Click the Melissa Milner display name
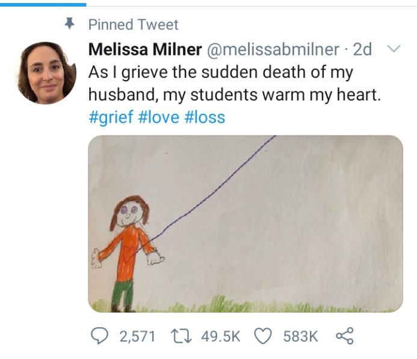The width and height of the screenshot is (417, 359). (145, 49)
